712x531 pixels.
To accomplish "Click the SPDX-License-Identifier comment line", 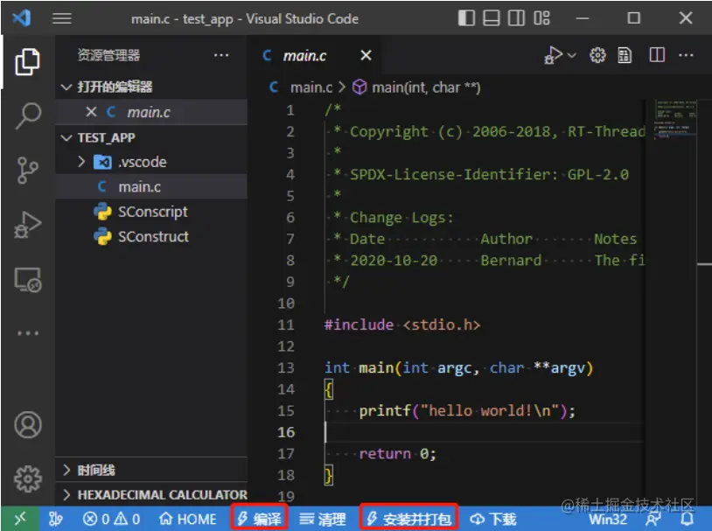I will coord(481,174).
